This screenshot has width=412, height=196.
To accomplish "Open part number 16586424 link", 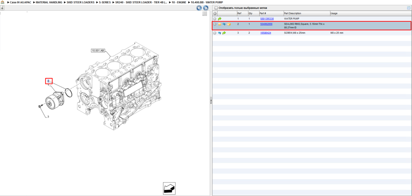I will point(266,33).
